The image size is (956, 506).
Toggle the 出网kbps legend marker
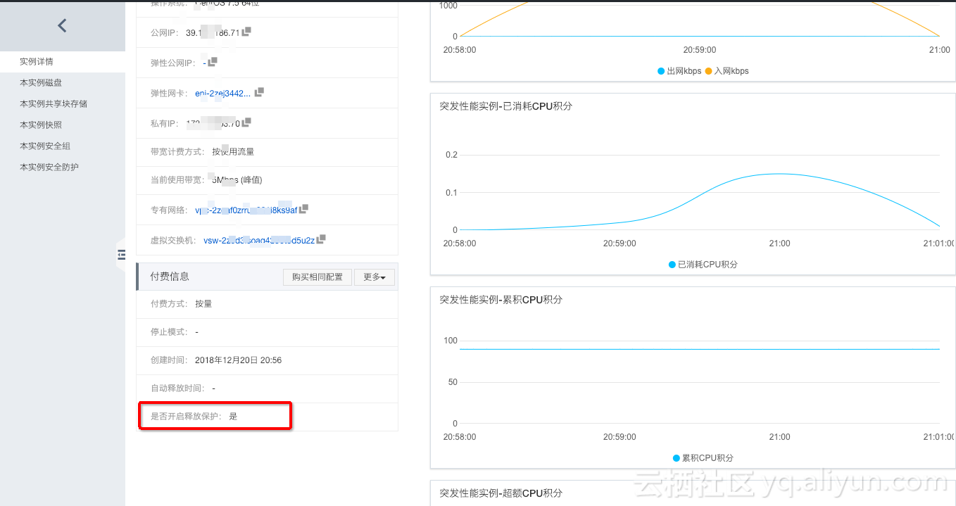point(661,71)
